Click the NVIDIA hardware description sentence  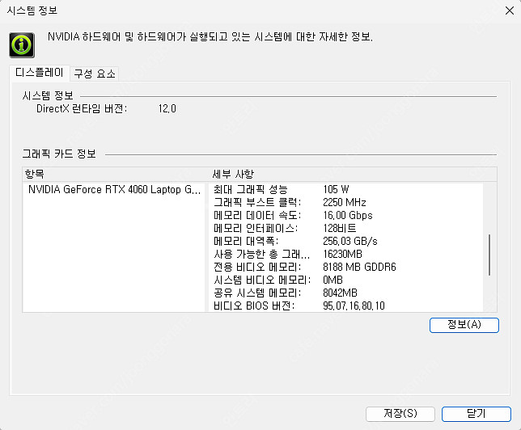210,37
